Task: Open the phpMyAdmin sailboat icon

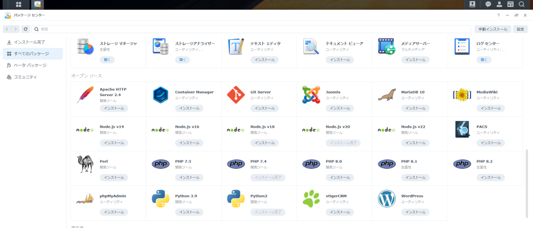Action: [x=85, y=199]
